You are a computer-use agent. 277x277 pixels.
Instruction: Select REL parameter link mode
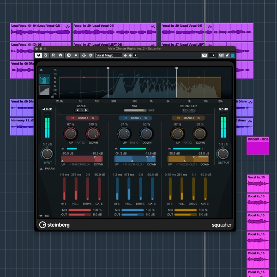point(193,110)
